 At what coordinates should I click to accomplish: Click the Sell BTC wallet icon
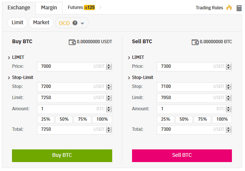[195, 42]
